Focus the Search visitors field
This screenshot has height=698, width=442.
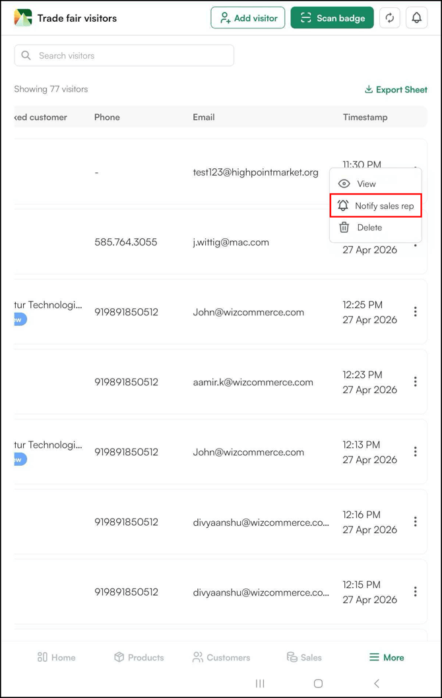pos(124,55)
